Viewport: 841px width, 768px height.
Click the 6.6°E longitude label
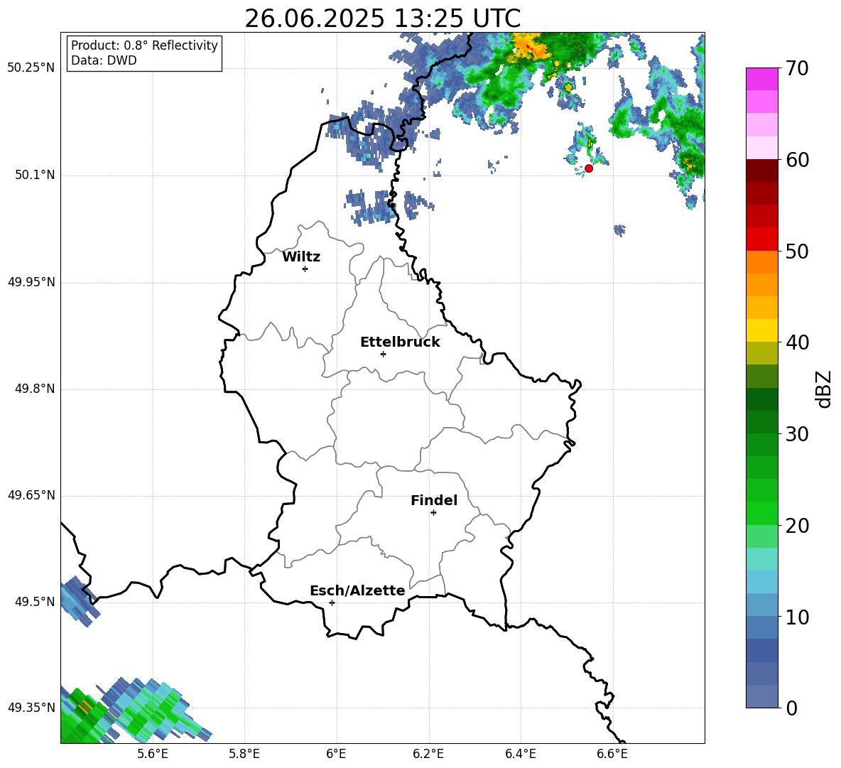click(x=612, y=754)
